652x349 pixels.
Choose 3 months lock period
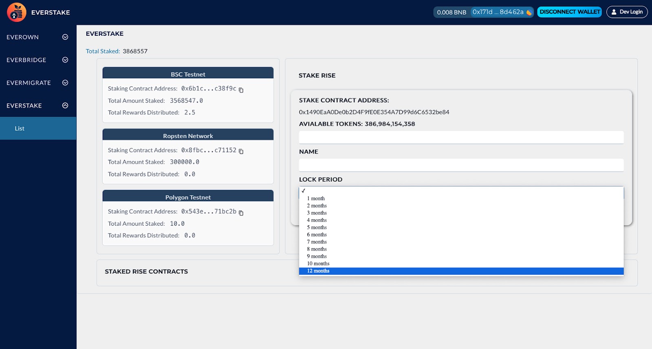tap(461, 213)
